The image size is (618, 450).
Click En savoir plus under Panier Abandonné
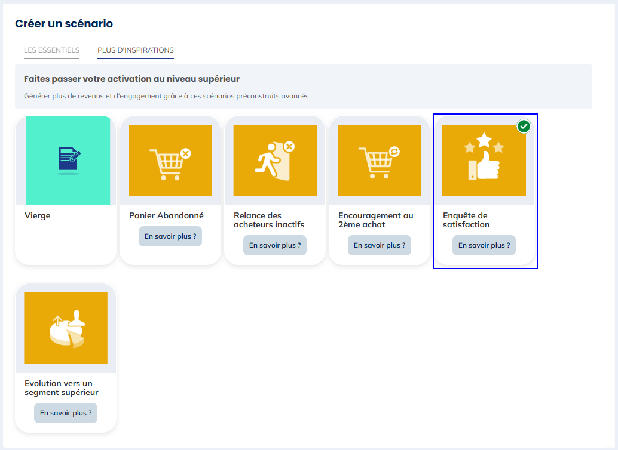tap(170, 236)
